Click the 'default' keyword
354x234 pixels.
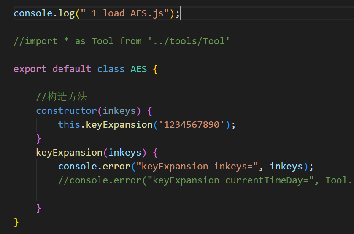click(72, 69)
